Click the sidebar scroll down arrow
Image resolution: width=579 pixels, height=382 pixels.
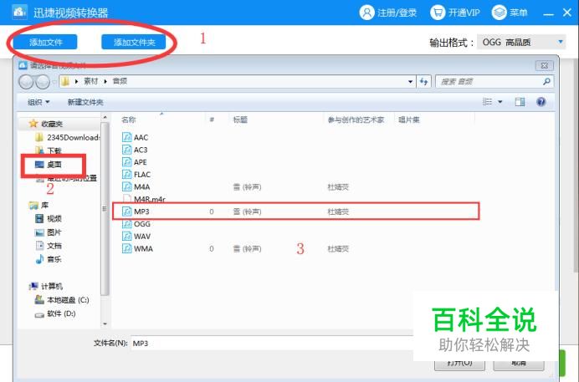point(105,323)
